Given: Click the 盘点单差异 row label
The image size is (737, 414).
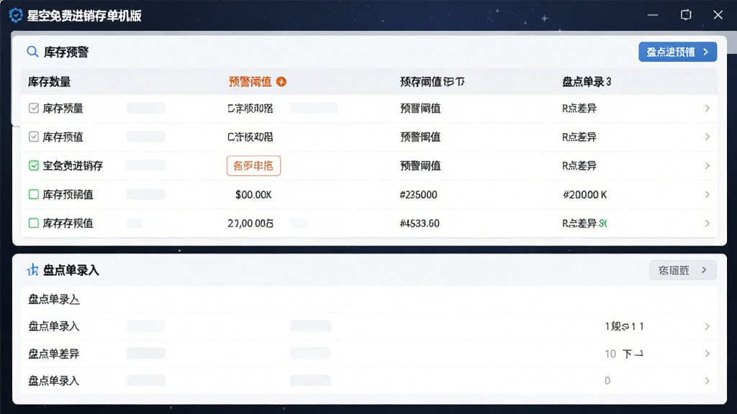Looking at the screenshot, I should [53, 354].
